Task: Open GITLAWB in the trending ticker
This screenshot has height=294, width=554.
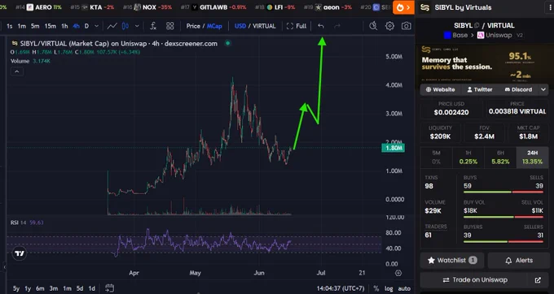Action: 213,7
